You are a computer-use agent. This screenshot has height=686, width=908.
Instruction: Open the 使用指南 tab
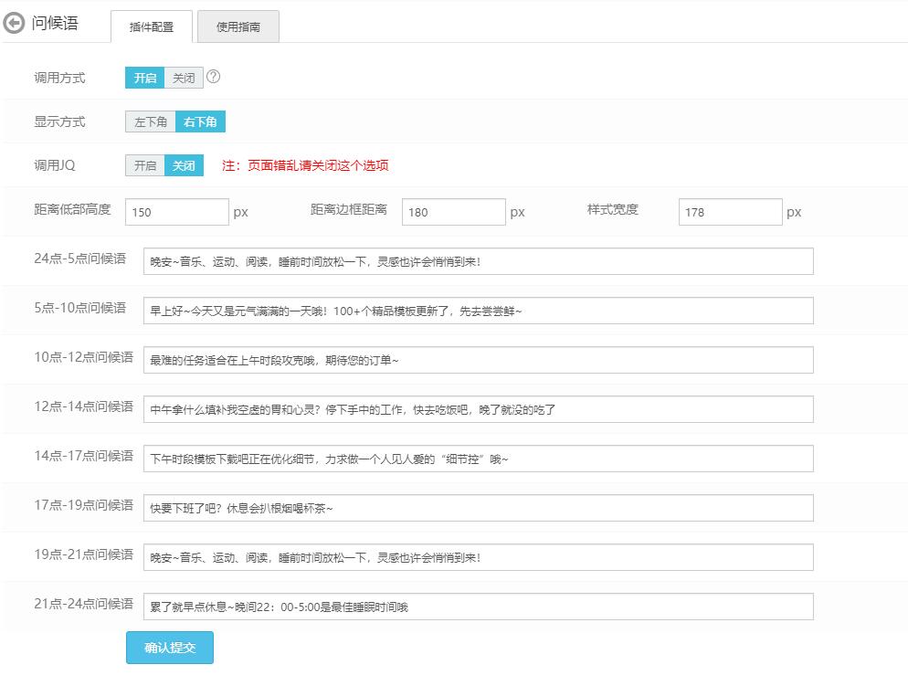click(238, 27)
